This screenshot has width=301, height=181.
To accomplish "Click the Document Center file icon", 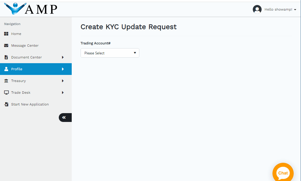I will click(6, 57).
